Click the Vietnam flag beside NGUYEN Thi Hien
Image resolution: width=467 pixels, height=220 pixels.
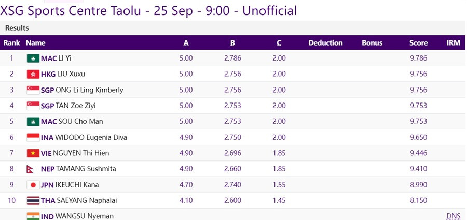tap(33, 153)
